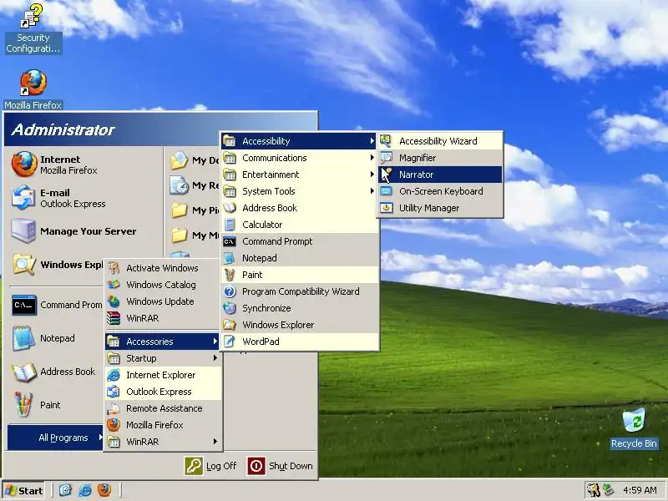
Task: Expand the Communications submenu
Action: (299, 158)
